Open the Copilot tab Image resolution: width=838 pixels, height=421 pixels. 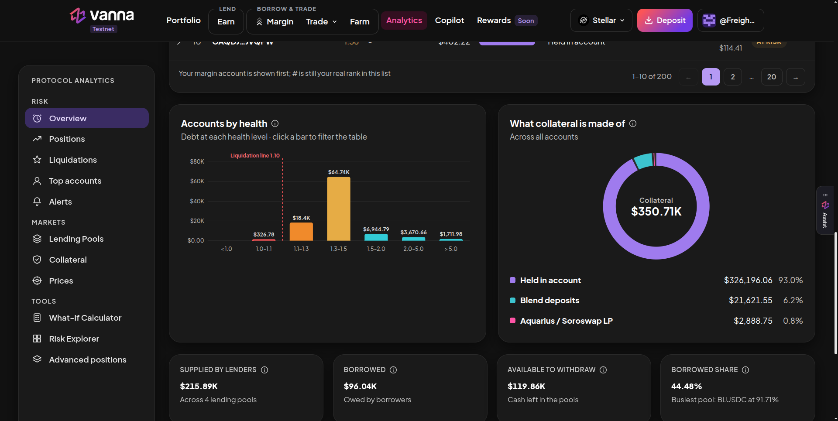click(450, 21)
